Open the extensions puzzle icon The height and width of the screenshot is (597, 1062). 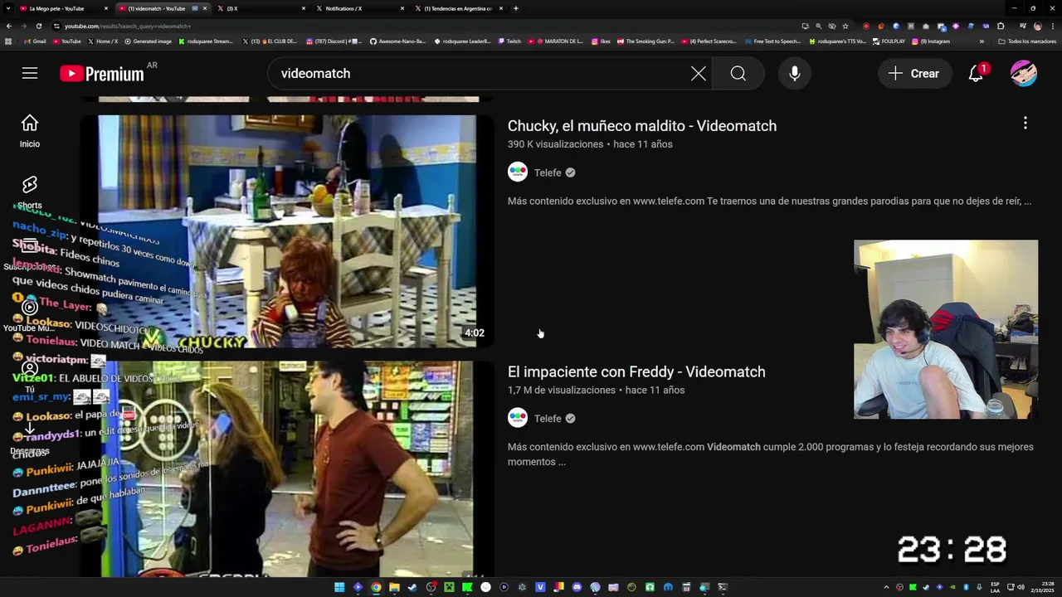[x=1001, y=26]
